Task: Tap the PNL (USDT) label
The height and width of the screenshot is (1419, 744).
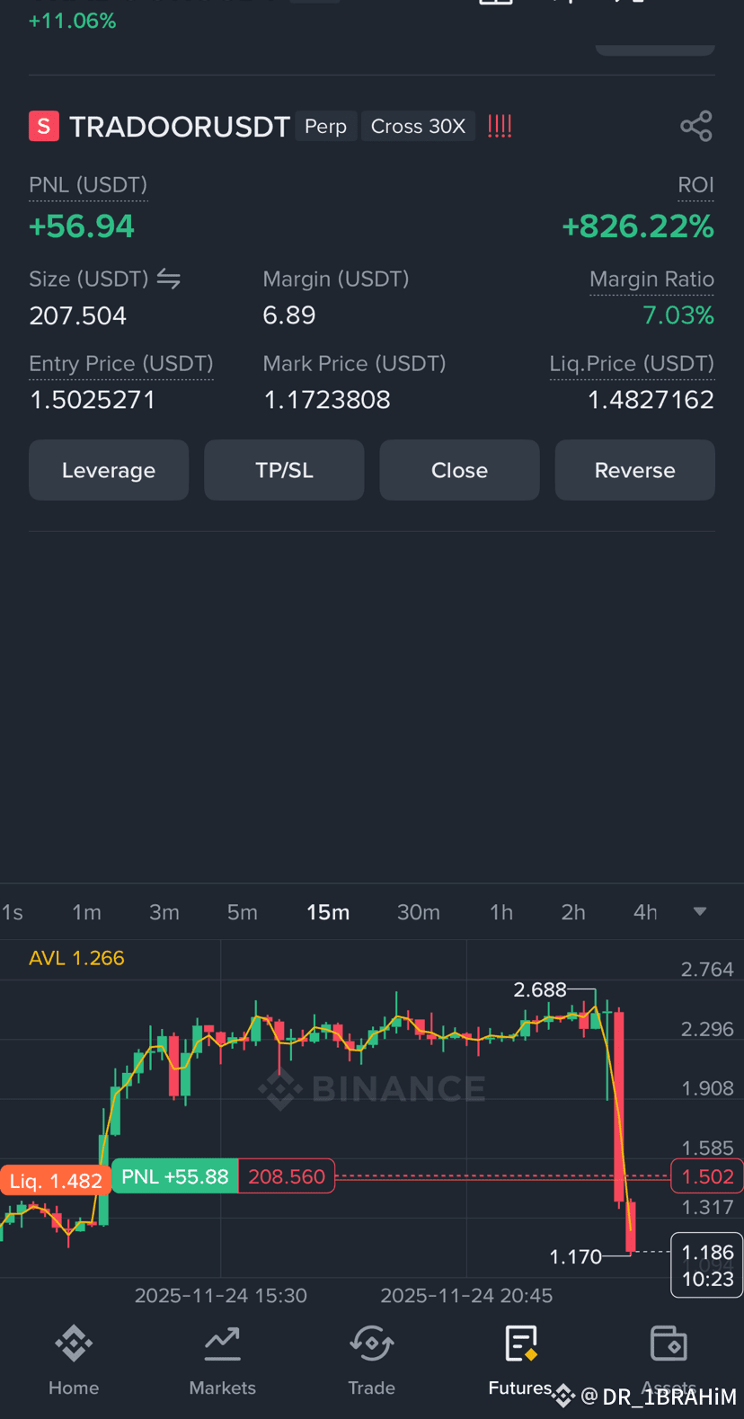Action: 88,185
